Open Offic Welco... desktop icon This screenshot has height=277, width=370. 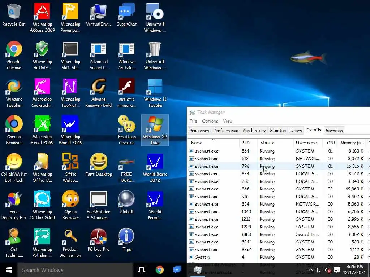70,168
